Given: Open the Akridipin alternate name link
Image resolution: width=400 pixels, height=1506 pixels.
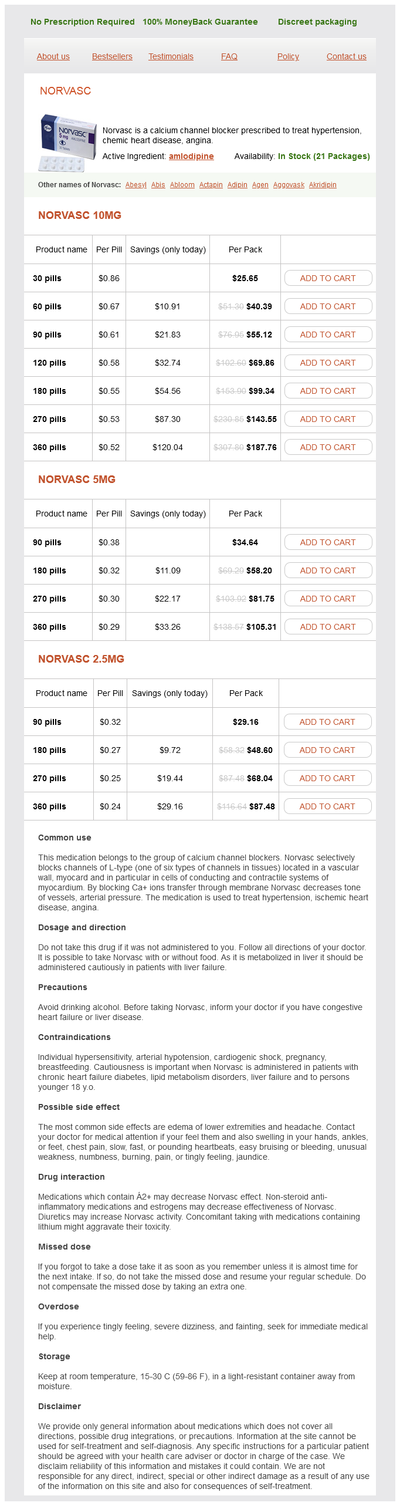Looking at the screenshot, I should tap(323, 185).
